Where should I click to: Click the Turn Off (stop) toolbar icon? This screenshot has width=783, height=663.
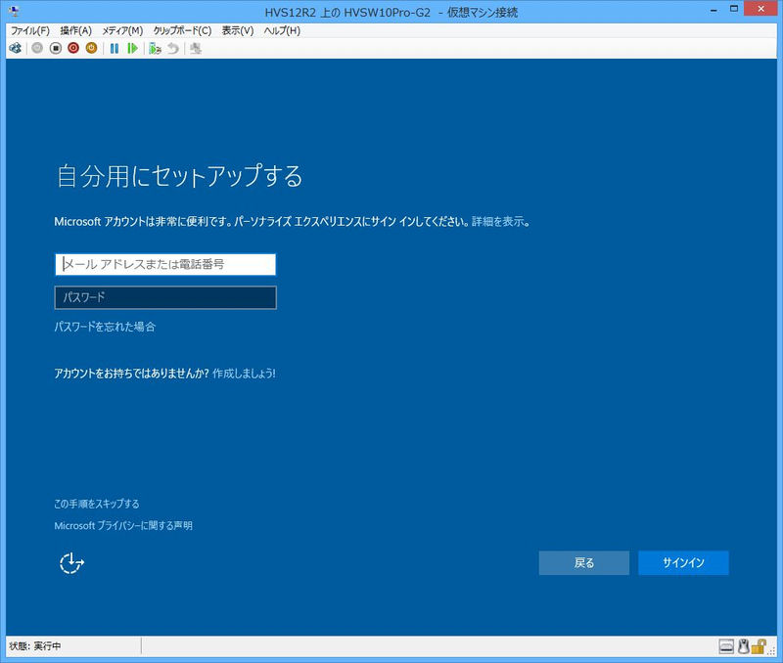point(56,48)
